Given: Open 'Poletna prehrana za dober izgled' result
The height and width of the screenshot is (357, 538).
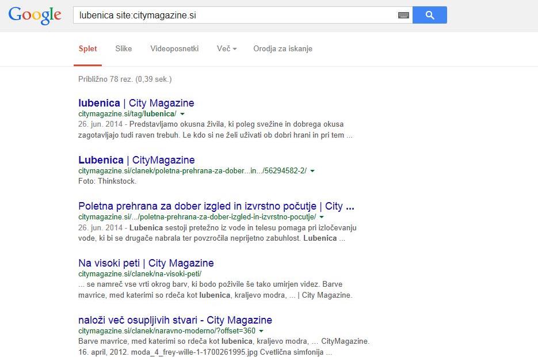Looking at the screenshot, I should pos(216,206).
